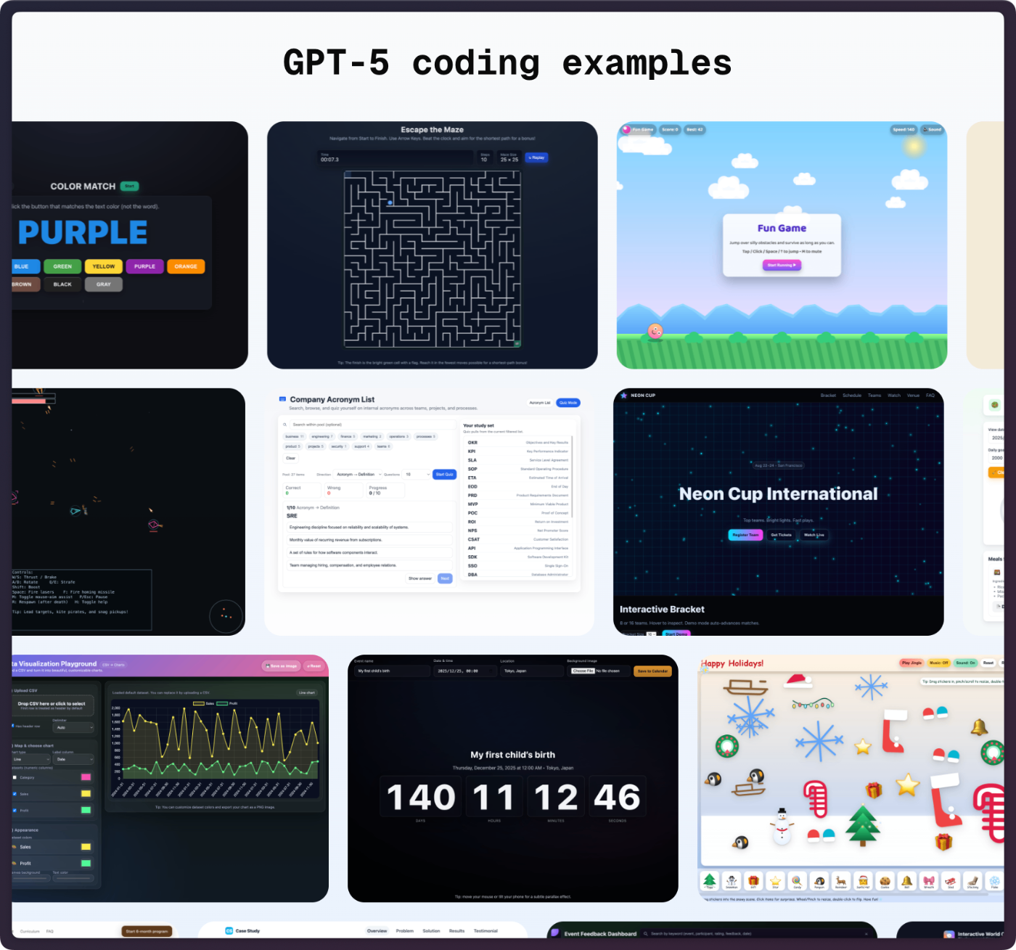This screenshot has height=950, width=1016.
Task: Pick the Stocking sticker in the tray
Action: [x=972, y=881]
